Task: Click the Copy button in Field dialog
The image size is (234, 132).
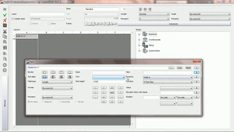Action: 180,68
